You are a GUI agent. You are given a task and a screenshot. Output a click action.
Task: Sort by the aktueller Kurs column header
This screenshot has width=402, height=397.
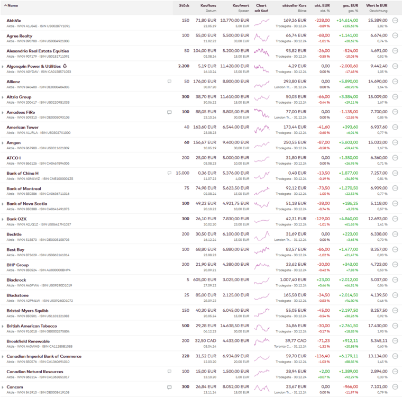pos(294,5)
